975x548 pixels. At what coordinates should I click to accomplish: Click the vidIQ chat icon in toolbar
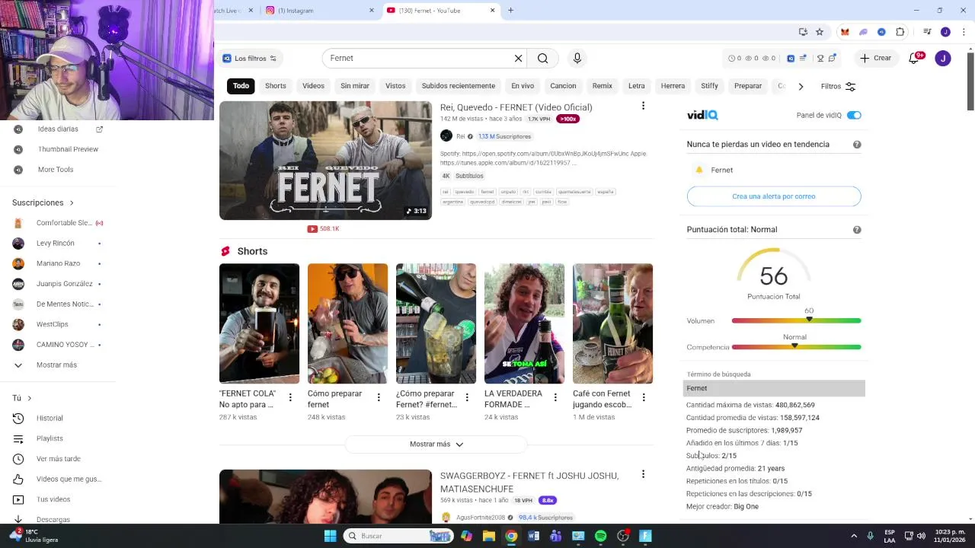pos(833,58)
